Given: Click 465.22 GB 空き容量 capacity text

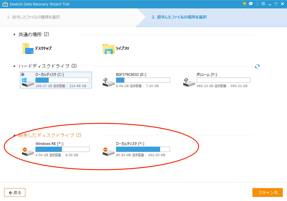Looking at the screenshot, I should (222, 86).
